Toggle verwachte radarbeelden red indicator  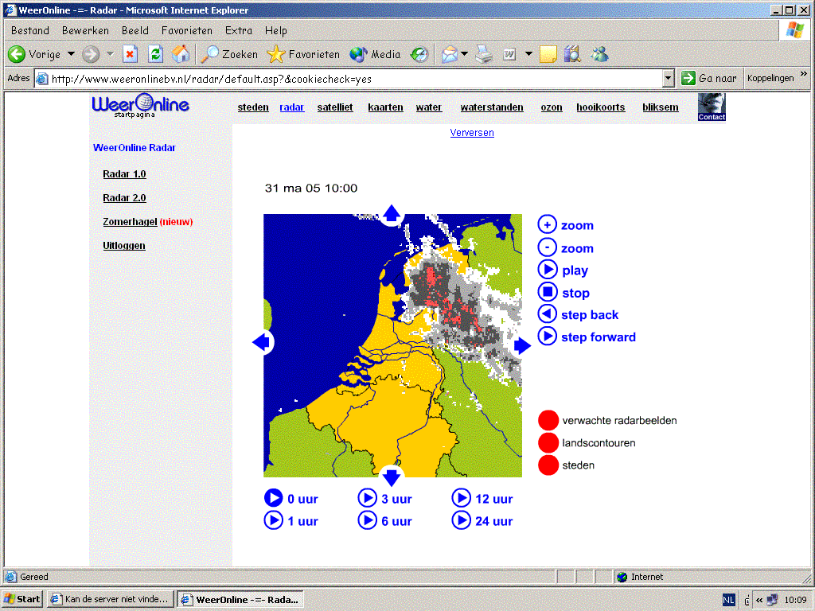coord(548,420)
